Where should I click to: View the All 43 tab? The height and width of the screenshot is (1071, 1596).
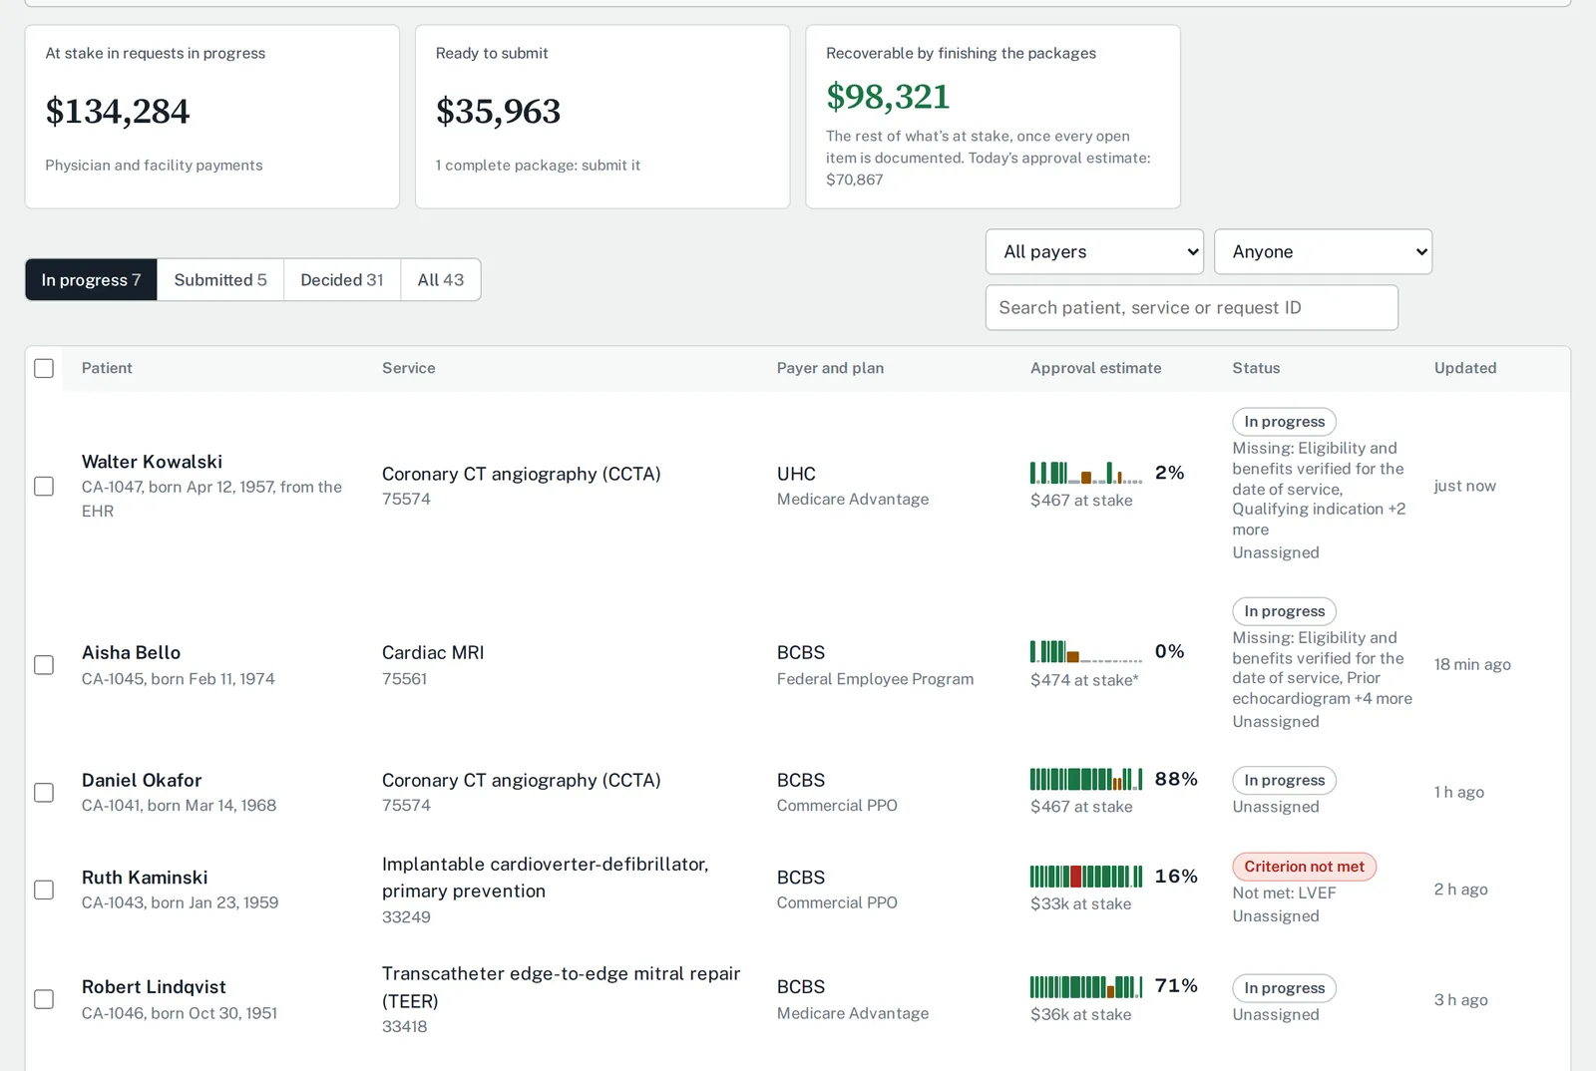pos(441,280)
